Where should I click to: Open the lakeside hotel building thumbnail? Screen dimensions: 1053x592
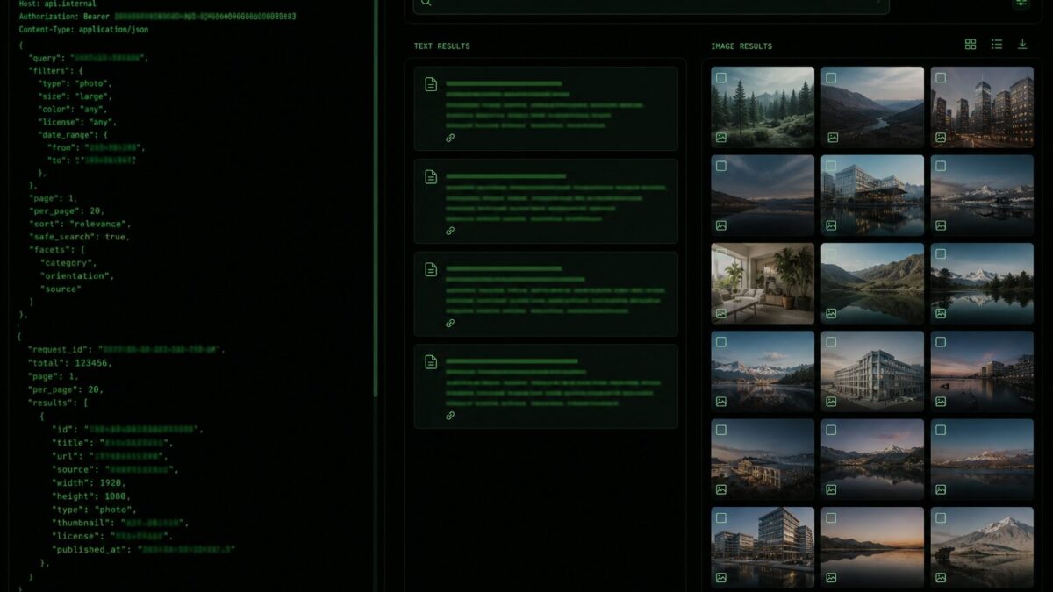(x=763, y=460)
